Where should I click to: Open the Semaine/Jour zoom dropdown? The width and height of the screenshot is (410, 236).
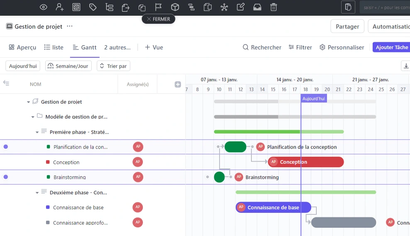tap(68, 66)
